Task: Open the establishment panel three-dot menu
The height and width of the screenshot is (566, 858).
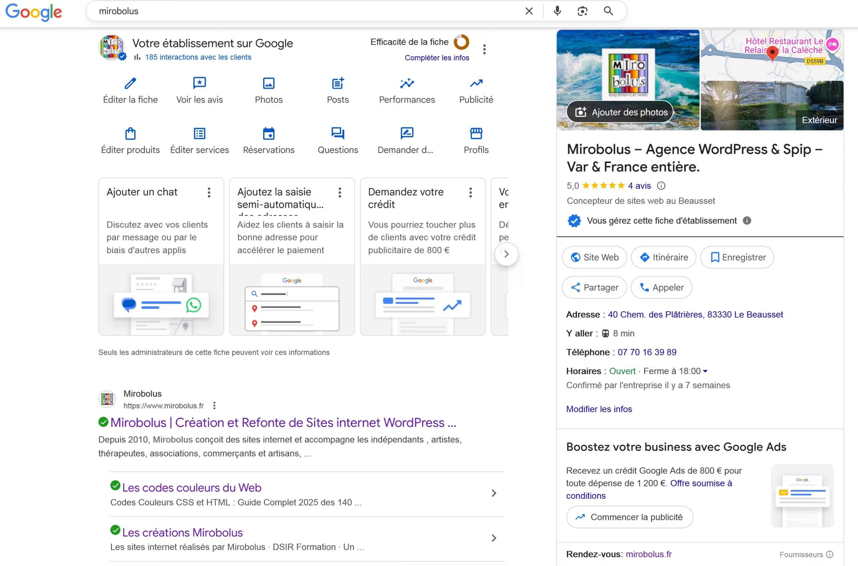Action: pos(484,49)
